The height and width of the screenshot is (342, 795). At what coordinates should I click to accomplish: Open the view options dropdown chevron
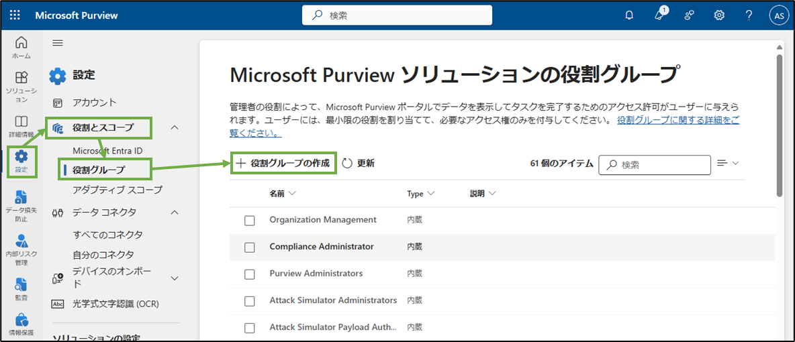point(736,163)
